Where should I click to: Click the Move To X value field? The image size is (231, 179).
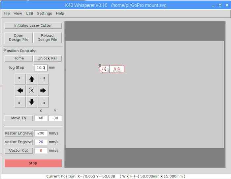[41, 118]
